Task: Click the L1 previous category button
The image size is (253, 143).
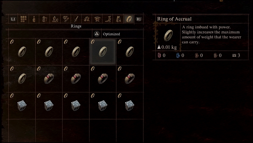Action: (13, 19)
